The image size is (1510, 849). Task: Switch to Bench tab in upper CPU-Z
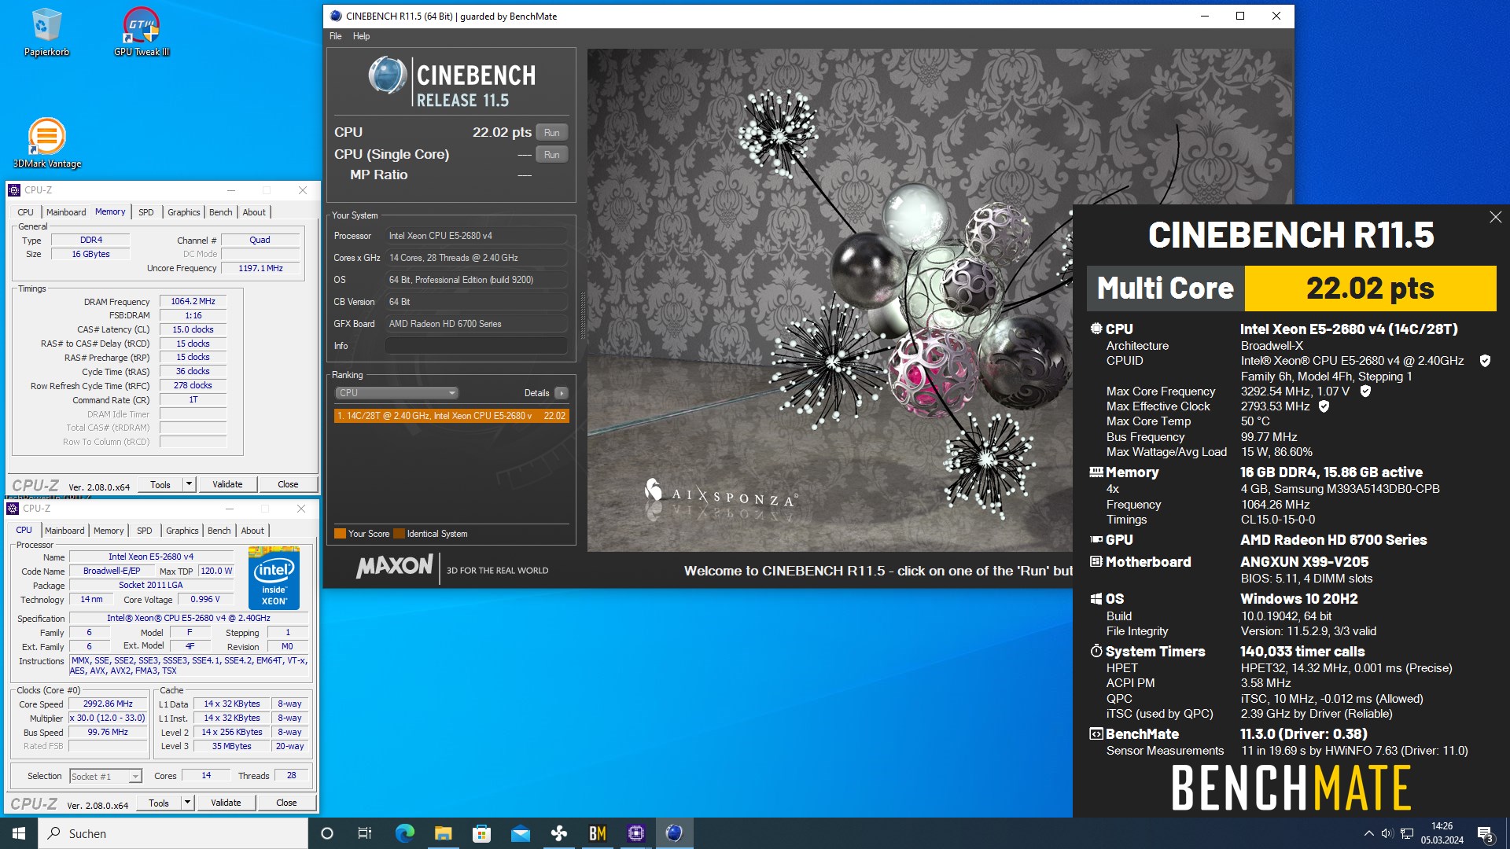[221, 212]
